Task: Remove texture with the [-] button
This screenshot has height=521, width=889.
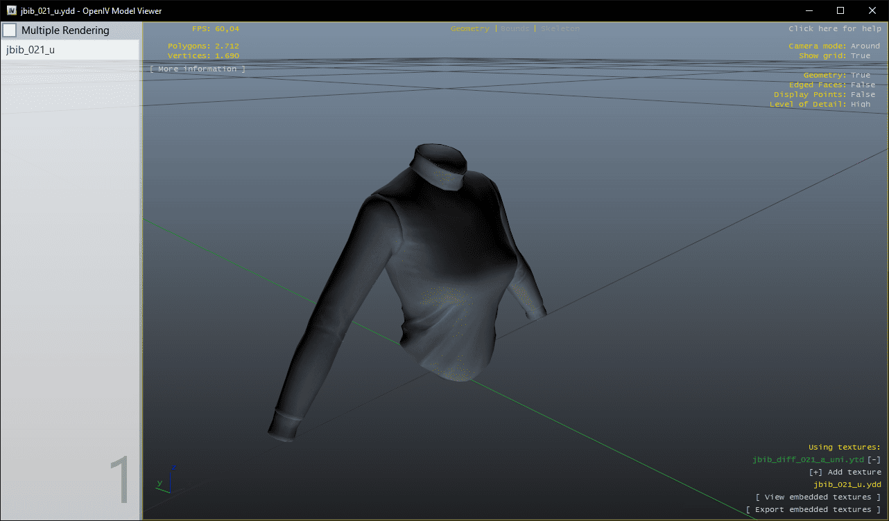Action: 874,460
